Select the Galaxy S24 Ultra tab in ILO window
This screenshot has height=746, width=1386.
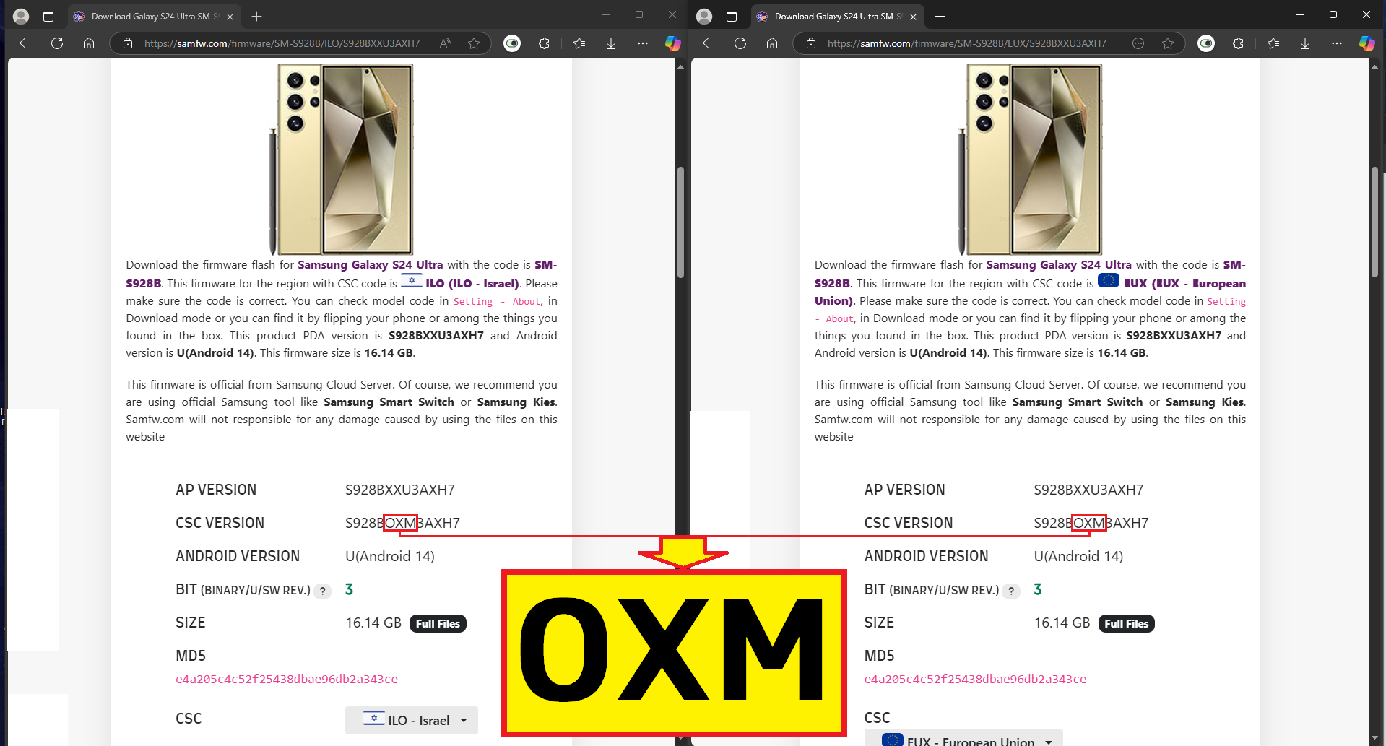pos(155,16)
